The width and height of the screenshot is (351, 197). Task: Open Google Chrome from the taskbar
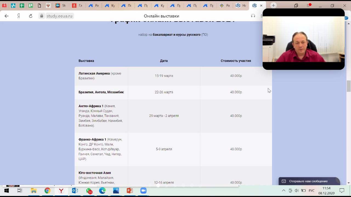pos(47,191)
